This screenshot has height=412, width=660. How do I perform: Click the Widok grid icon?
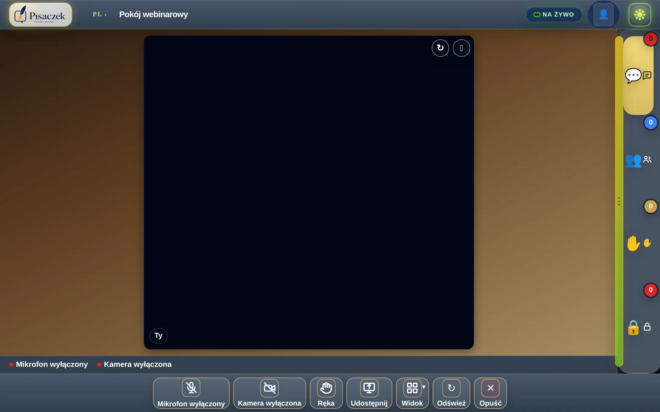[x=412, y=388]
